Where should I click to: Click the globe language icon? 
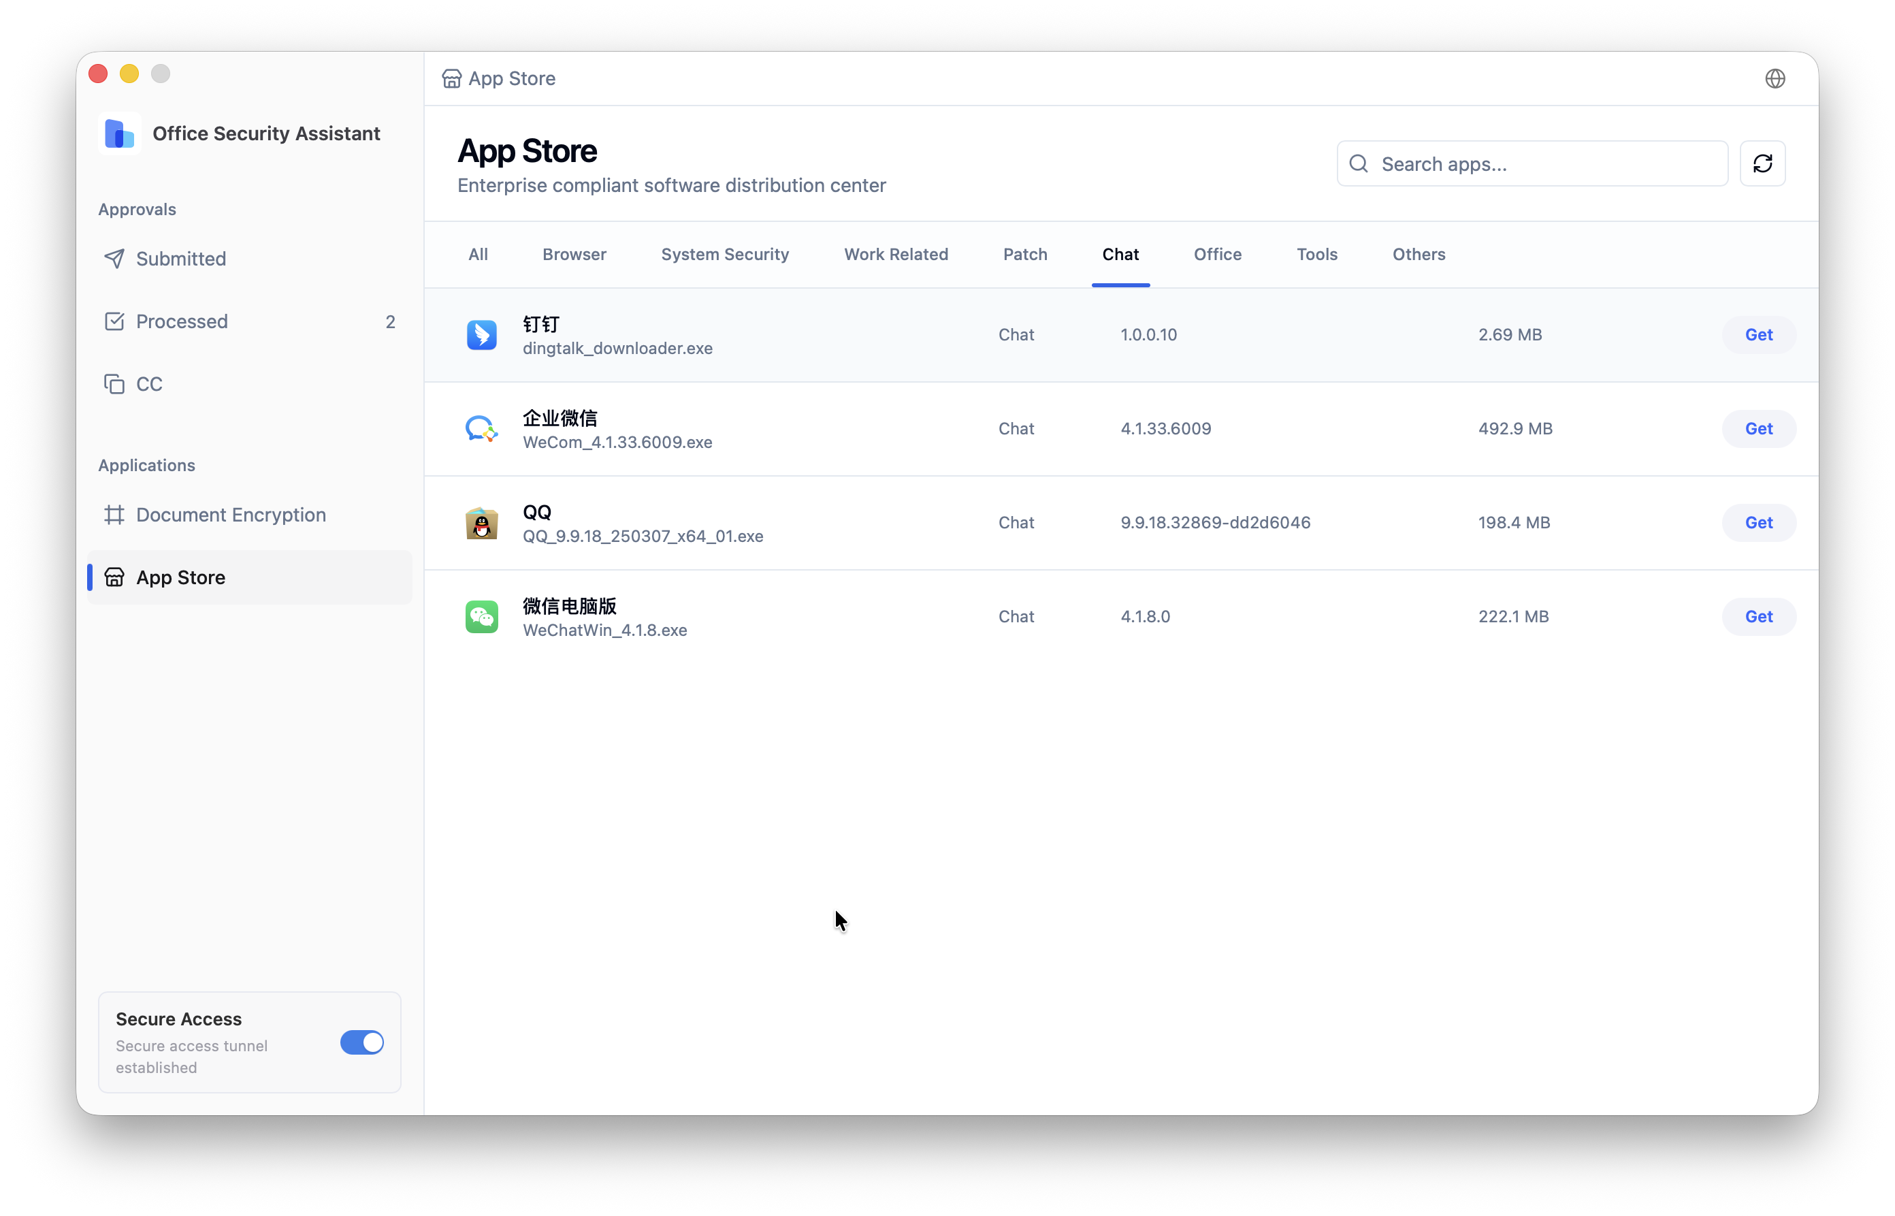coord(1775,78)
